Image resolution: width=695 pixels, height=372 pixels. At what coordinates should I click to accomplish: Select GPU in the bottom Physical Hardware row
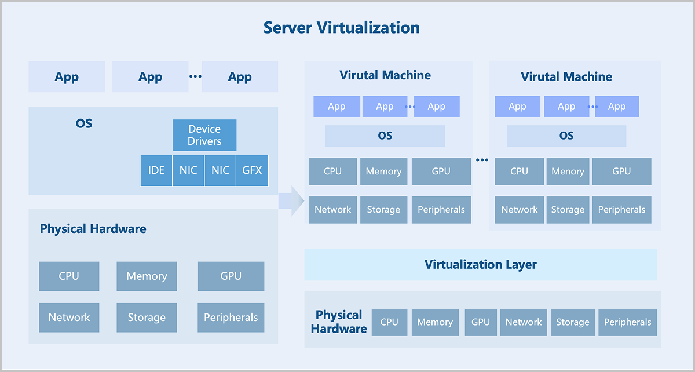point(480,322)
